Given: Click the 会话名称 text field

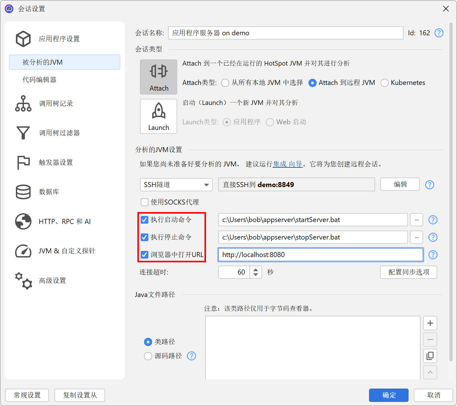Looking at the screenshot, I should 285,33.
